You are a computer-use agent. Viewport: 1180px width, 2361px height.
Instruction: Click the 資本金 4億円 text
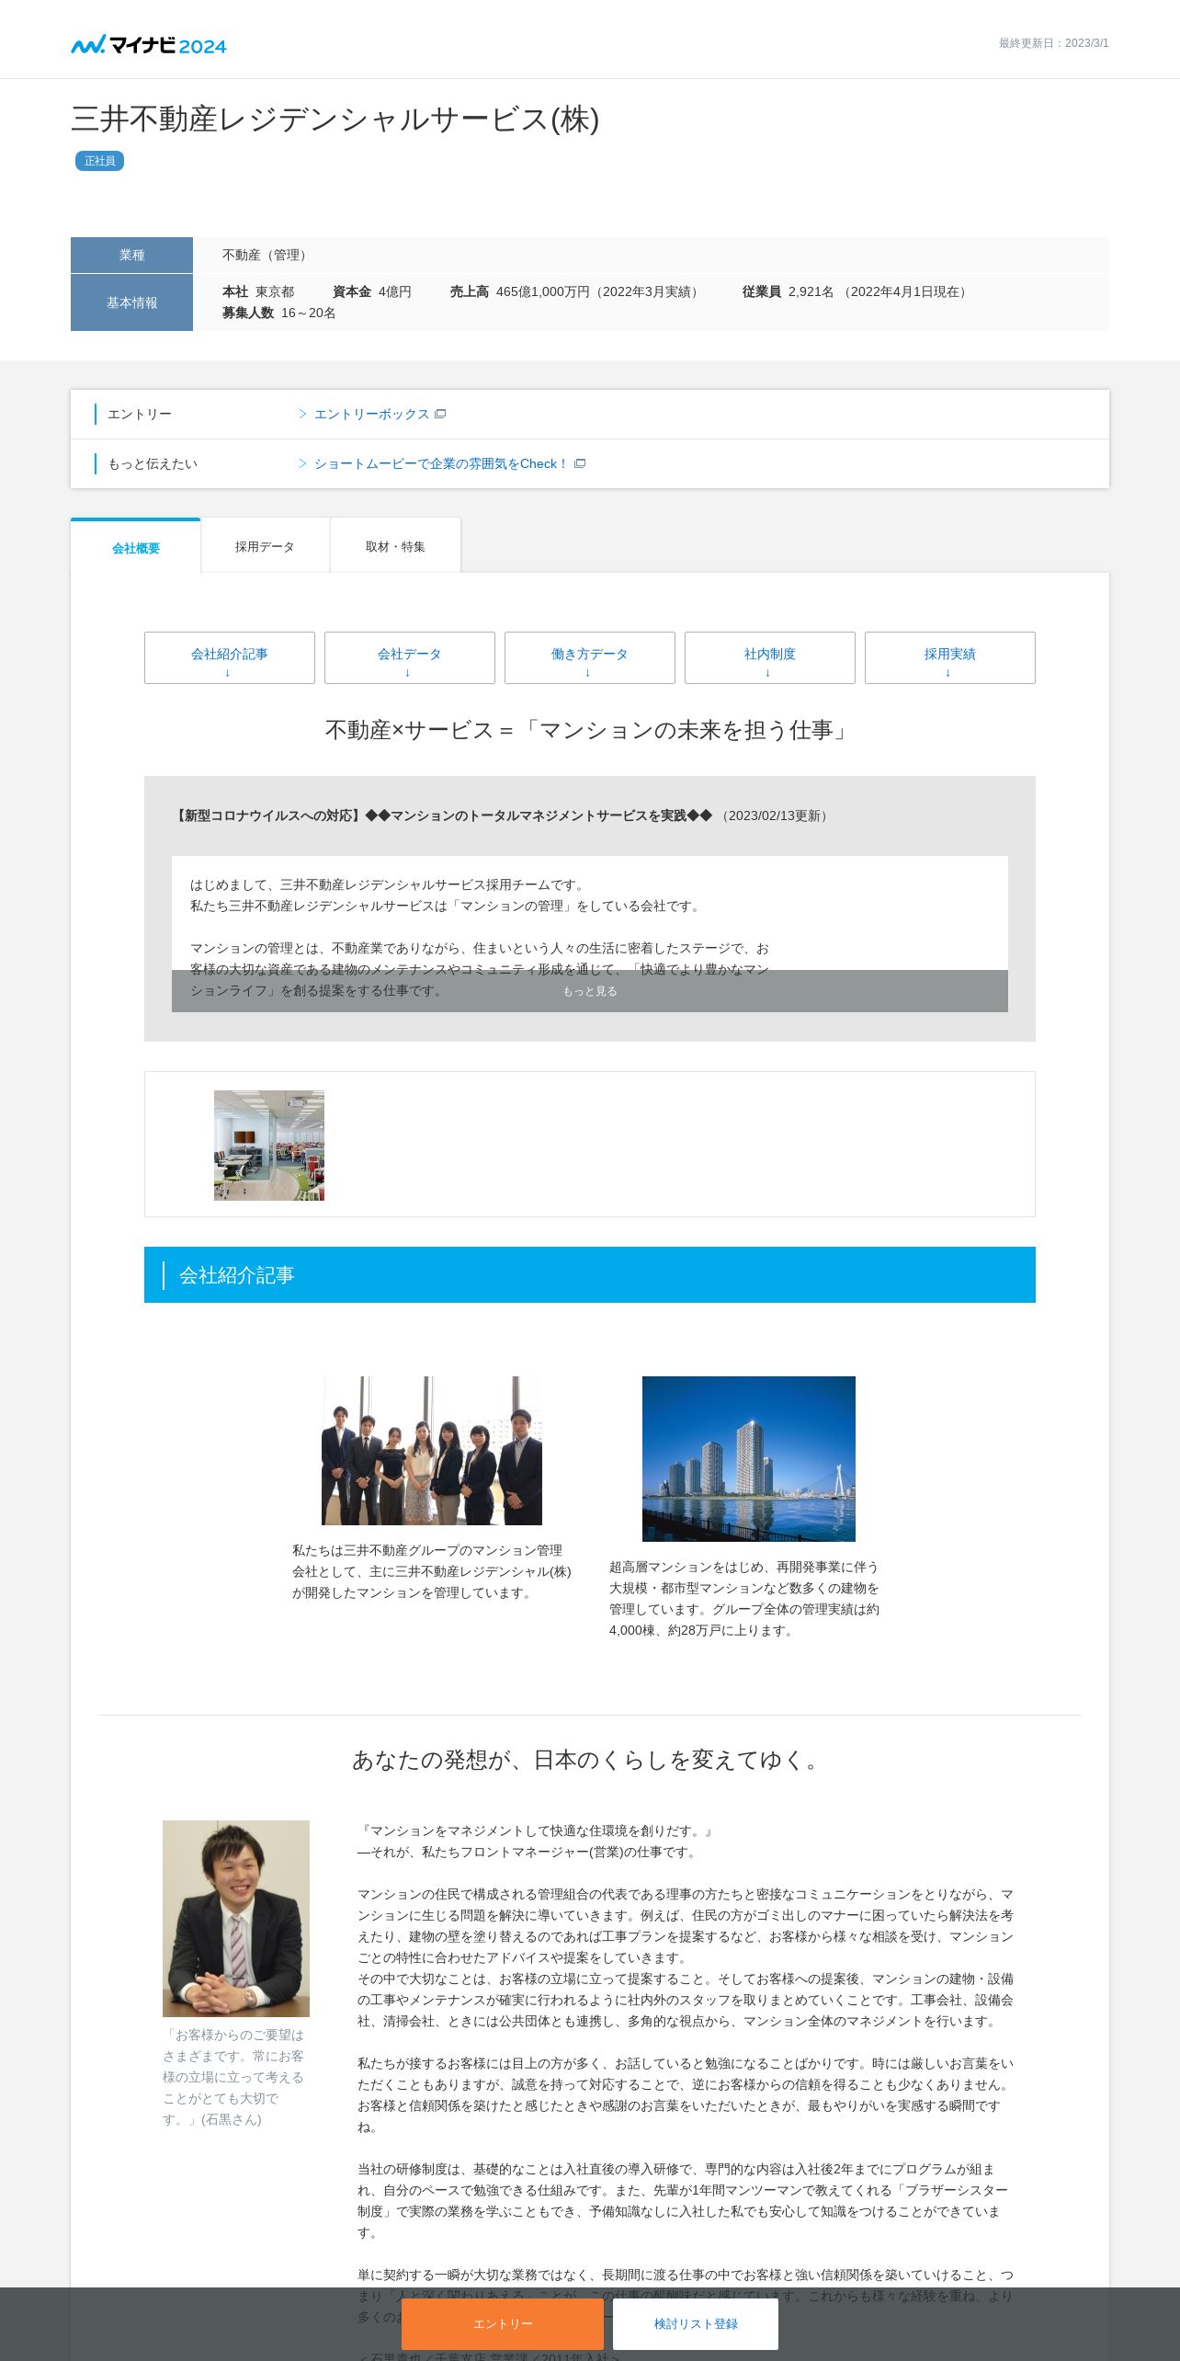pos(372,291)
